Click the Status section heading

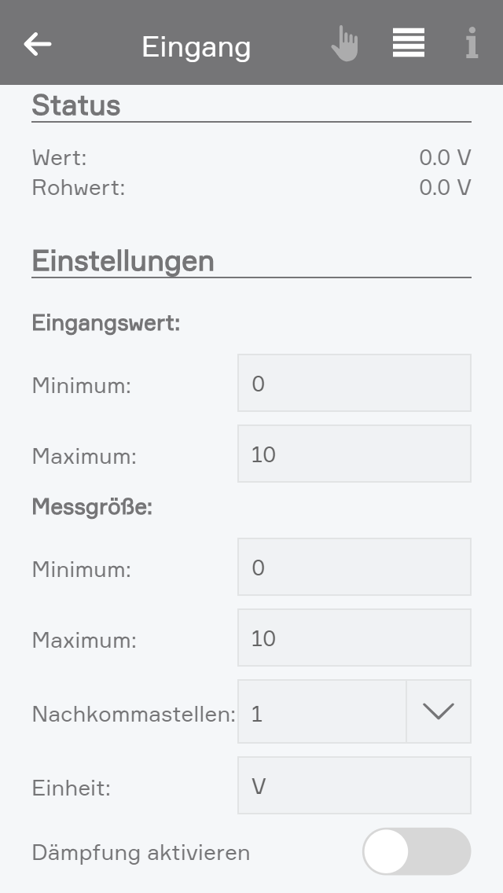pos(76,105)
